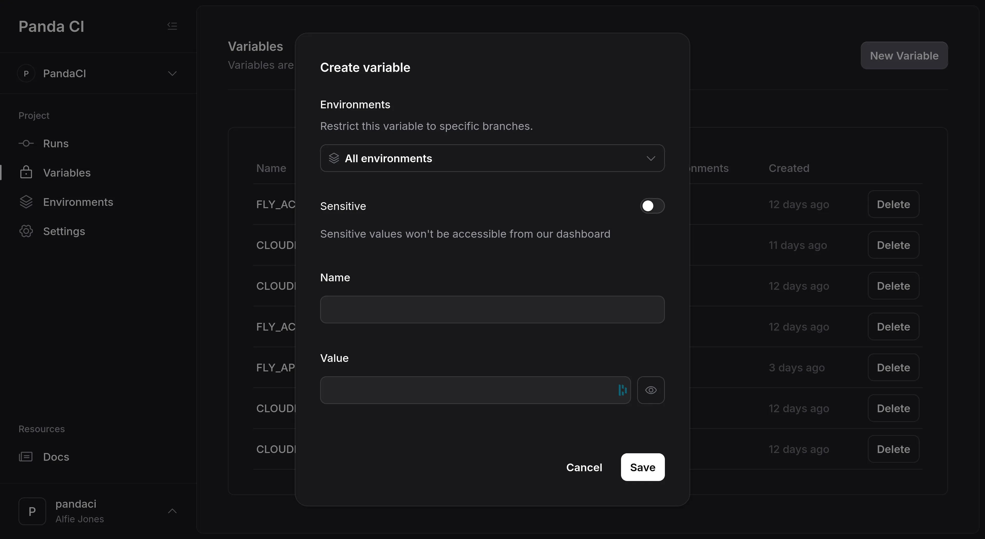Click the Environments layers icon in sidebar
Viewport: 985px width, 539px height.
coord(26,202)
